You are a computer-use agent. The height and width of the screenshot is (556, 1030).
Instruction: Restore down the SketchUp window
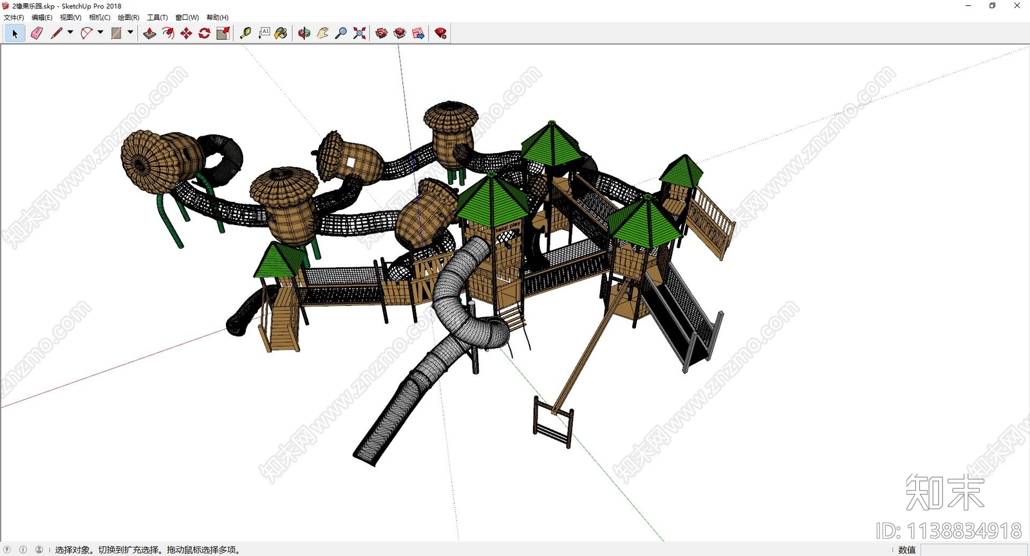(993, 6)
